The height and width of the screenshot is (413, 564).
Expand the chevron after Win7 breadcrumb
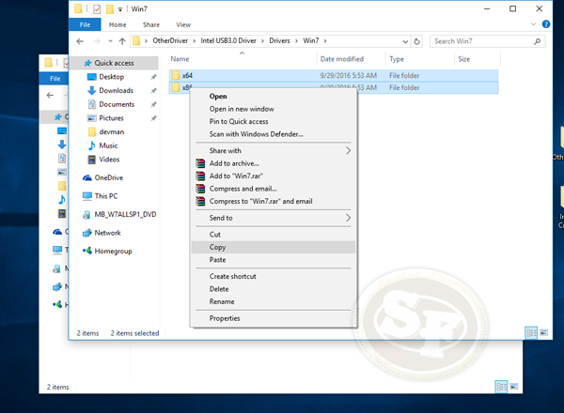325,41
